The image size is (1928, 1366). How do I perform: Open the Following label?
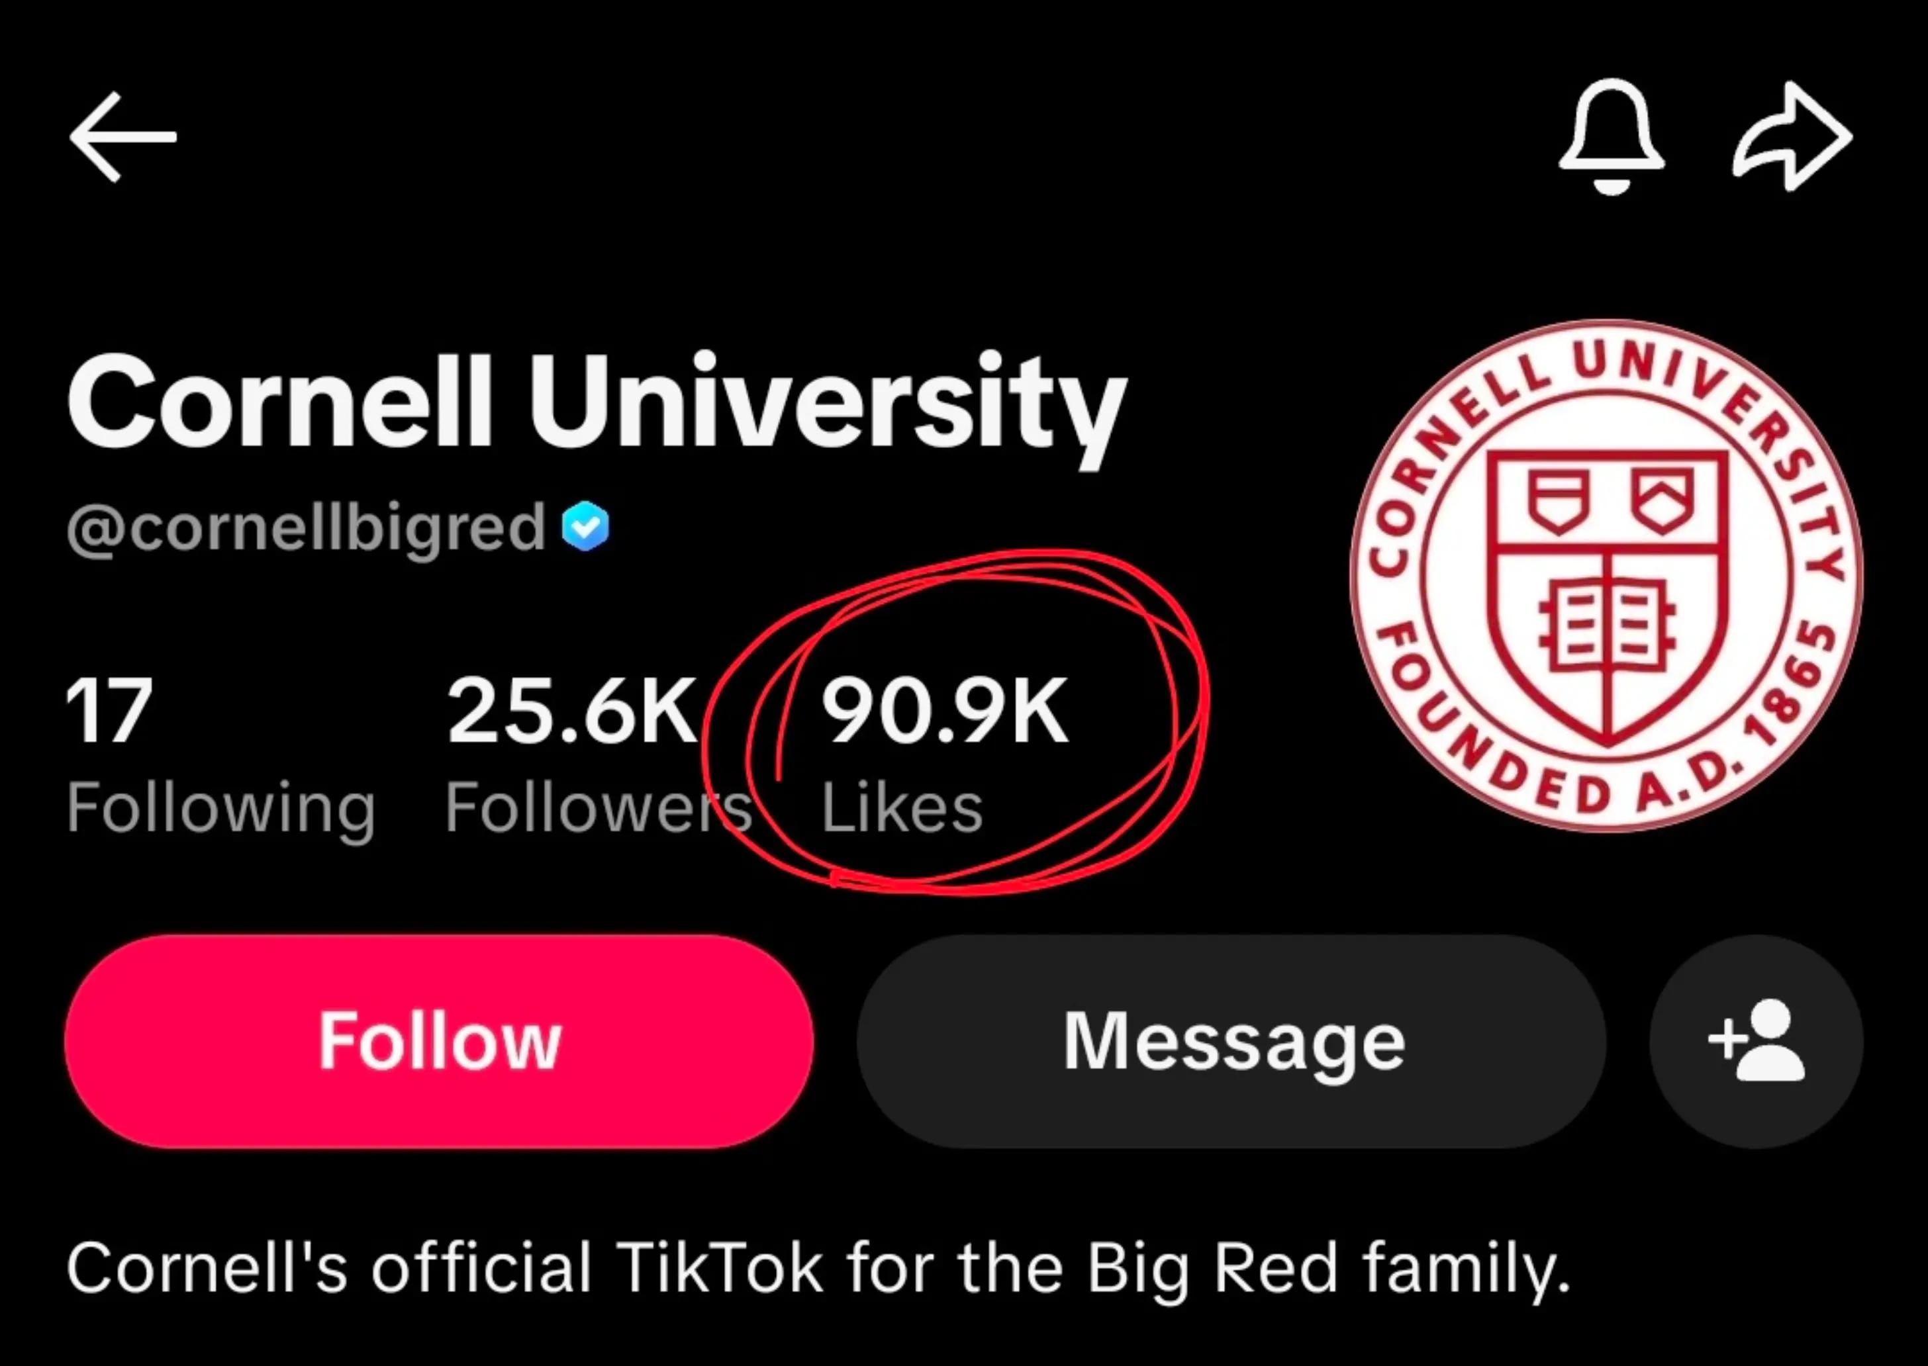[x=221, y=808]
